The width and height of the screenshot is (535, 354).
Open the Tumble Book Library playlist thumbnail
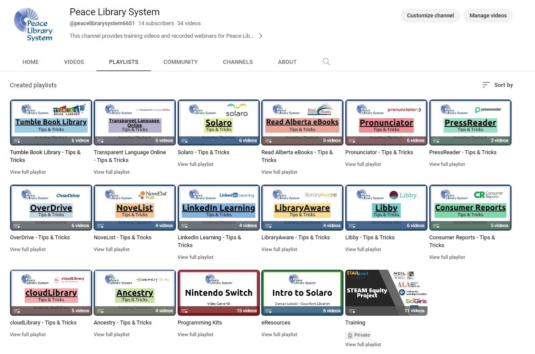[x=51, y=122]
